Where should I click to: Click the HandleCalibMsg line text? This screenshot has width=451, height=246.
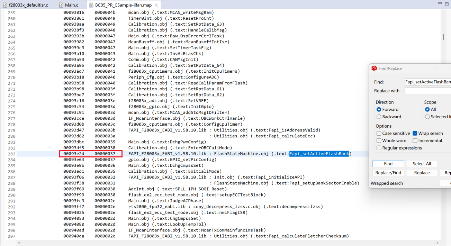pyautogui.click(x=177, y=30)
